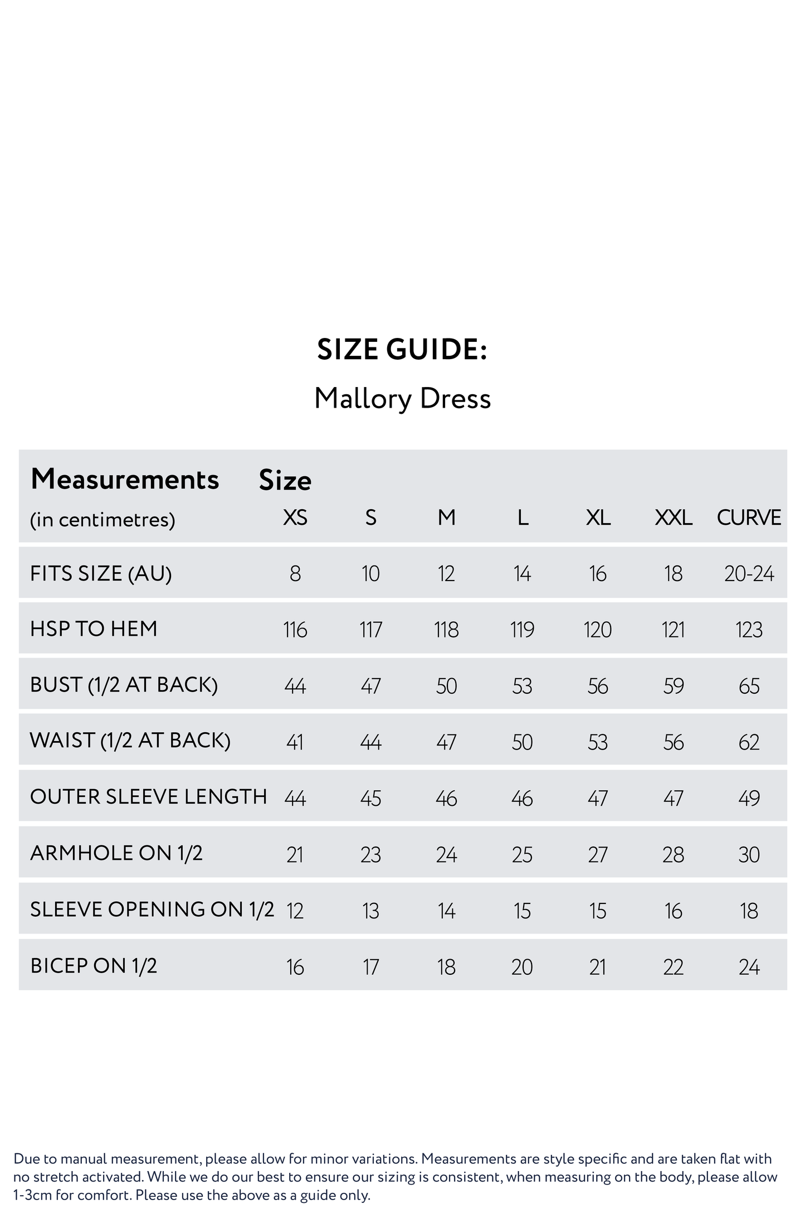This screenshot has height=1209, width=805.
Task: Click the FITS SIZE (AU) row label
Action: click(x=101, y=573)
